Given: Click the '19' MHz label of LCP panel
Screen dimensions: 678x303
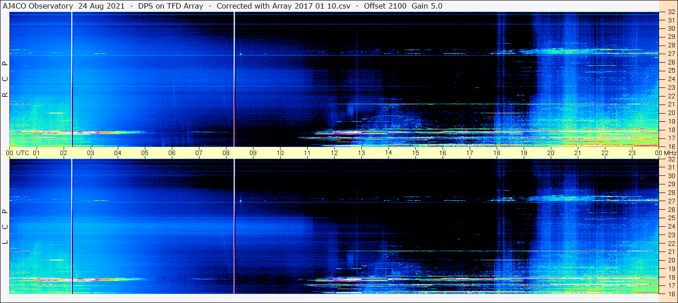Looking at the screenshot, I should coord(671,269).
